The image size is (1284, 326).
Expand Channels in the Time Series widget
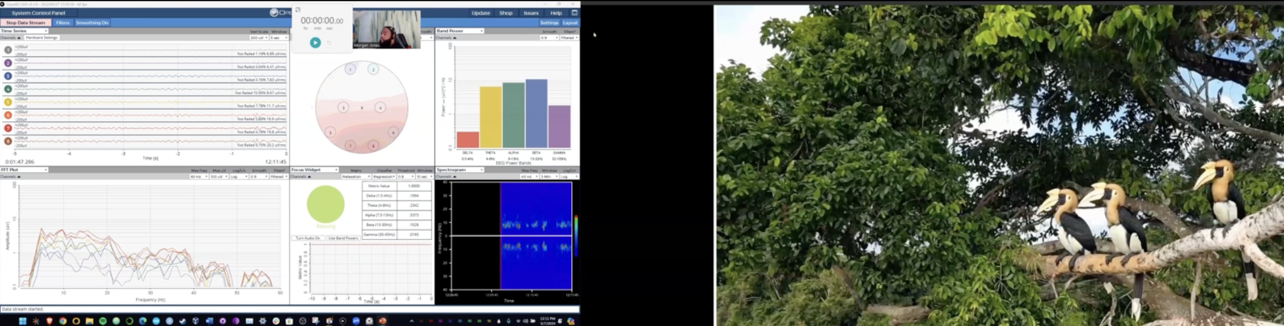point(10,38)
